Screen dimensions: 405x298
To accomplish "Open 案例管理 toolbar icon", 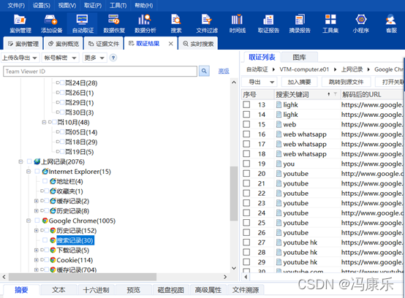I will coord(20,23).
